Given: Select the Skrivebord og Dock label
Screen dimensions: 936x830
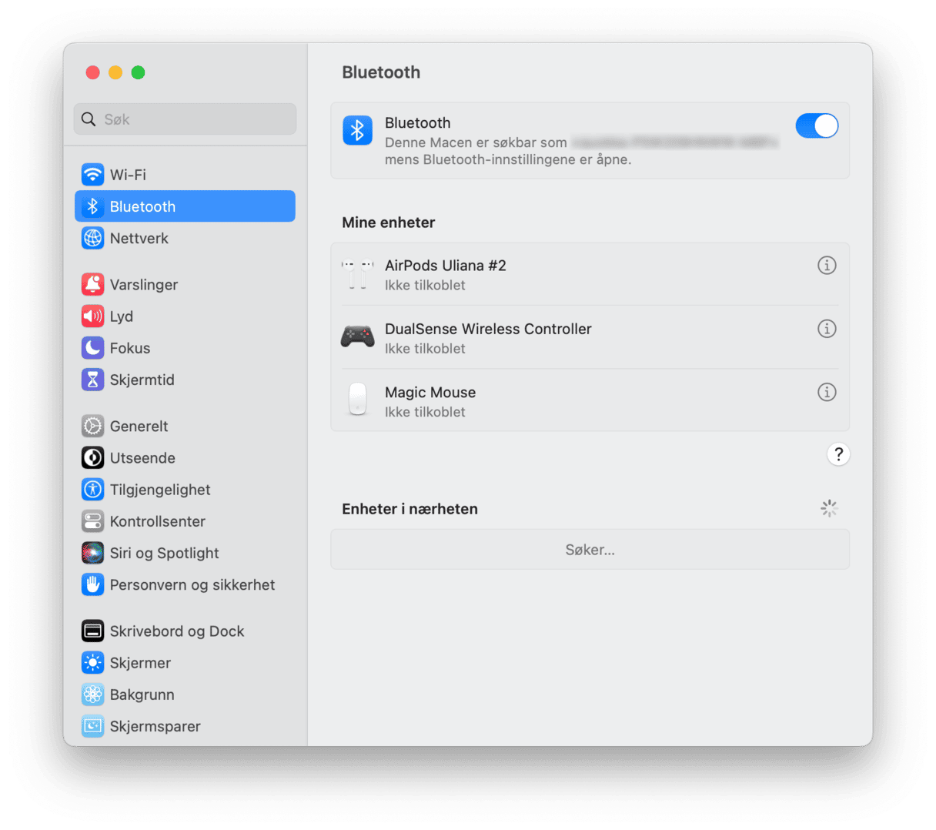Looking at the screenshot, I should [x=177, y=631].
